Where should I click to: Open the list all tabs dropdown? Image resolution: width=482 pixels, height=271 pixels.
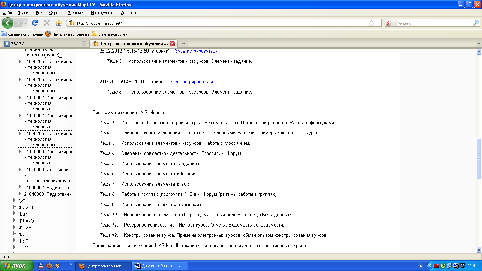(479, 44)
